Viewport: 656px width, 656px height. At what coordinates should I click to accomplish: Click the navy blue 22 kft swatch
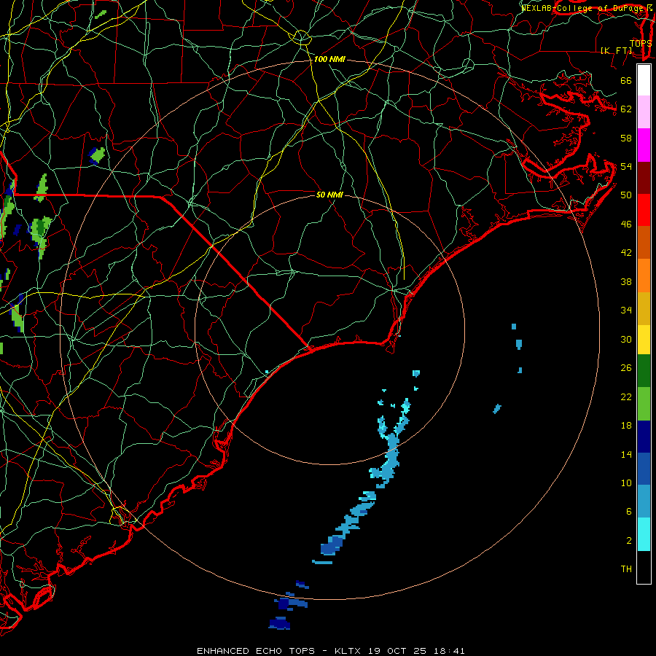coord(644,437)
